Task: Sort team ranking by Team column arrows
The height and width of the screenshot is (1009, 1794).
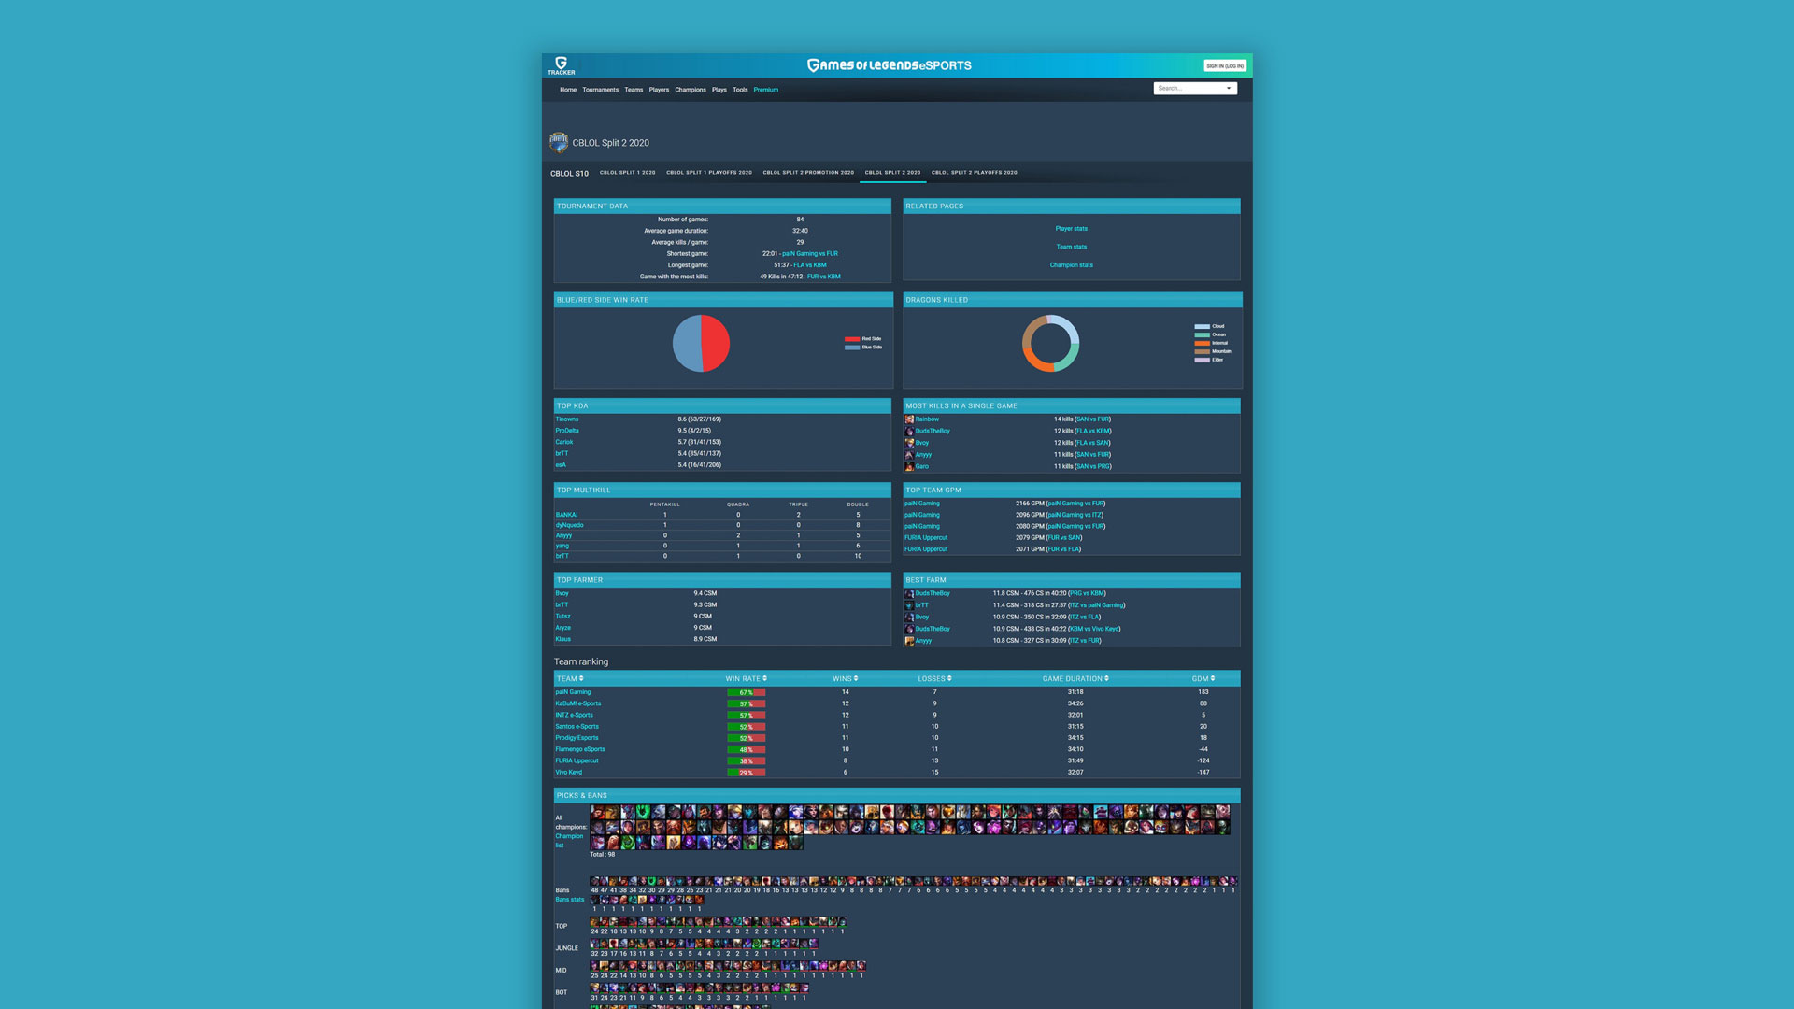Action: (x=581, y=678)
